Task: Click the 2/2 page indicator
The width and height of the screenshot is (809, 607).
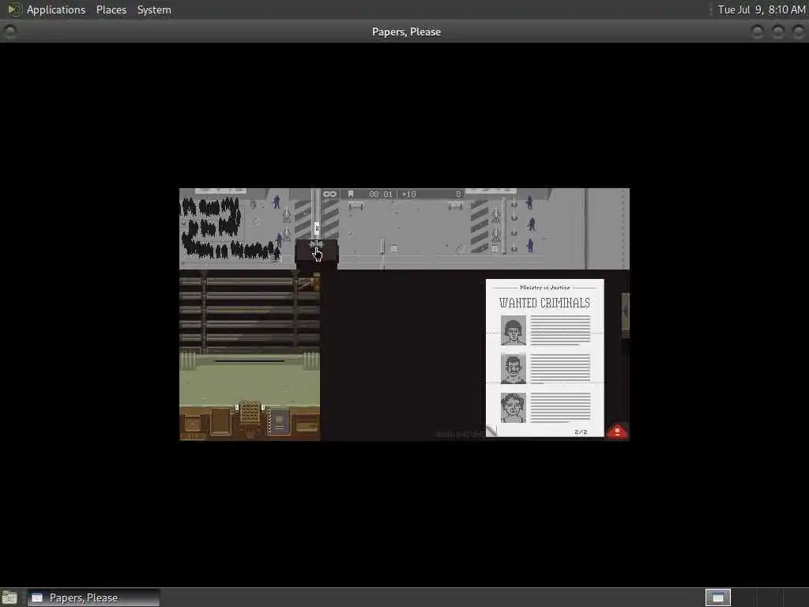Action: [581, 432]
